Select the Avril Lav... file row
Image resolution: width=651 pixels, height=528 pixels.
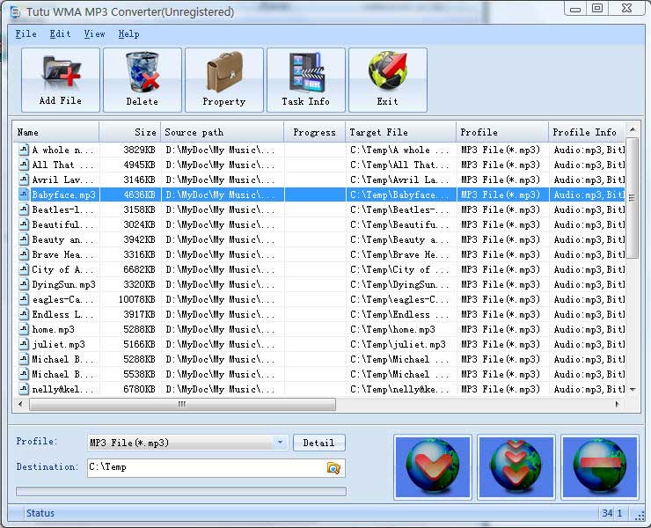319,180
